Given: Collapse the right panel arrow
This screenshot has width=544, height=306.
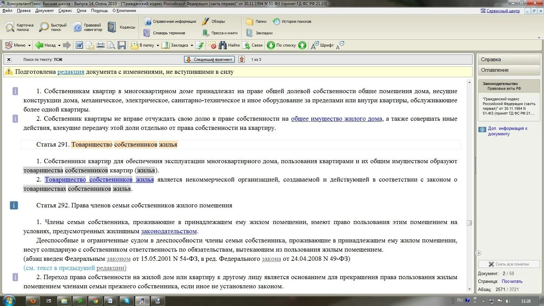Looking at the screenshot, I should (479, 253).
